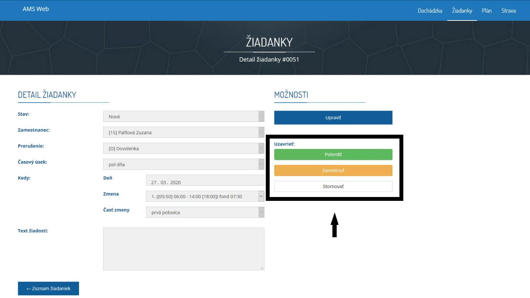530x298 pixels.
Task: Cancel request using Stornovať button
Action: 333,187
